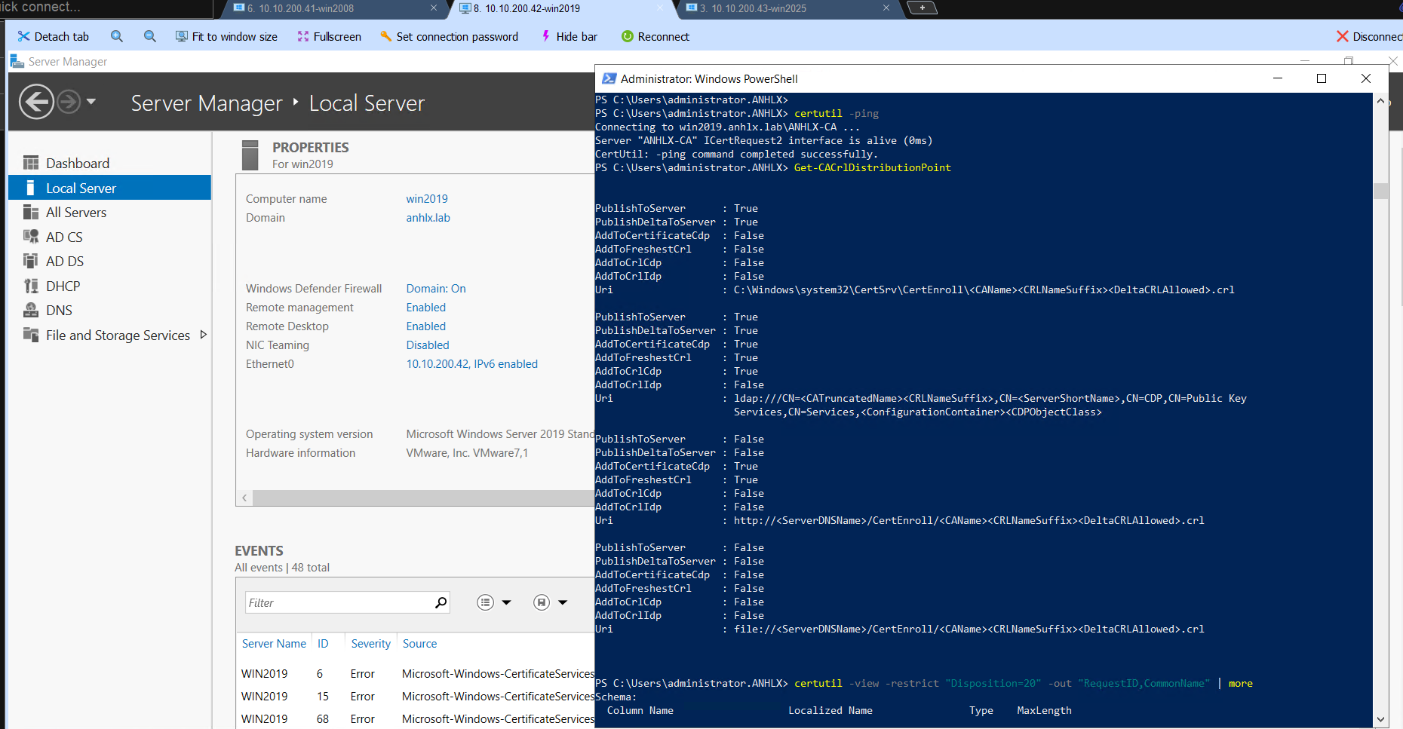Viewport: 1403px width, 729px height.
Task: Click Hide bar in connection toolbar
Action: pos(569,36)
